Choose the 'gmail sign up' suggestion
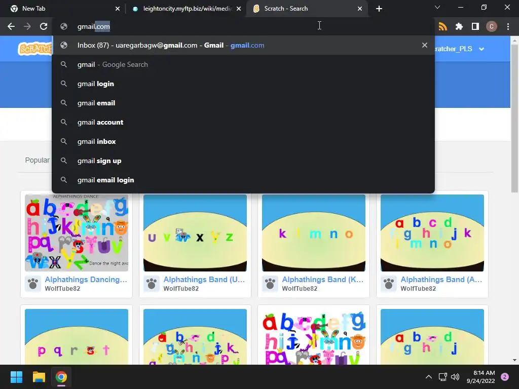Viewport: 519px width, 389px height. coord(243,161)
